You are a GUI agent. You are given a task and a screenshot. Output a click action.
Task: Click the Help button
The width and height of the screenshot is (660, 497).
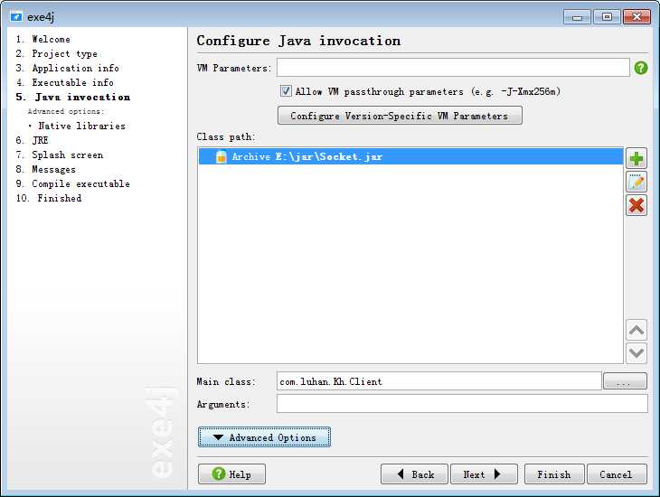[231, 474]
